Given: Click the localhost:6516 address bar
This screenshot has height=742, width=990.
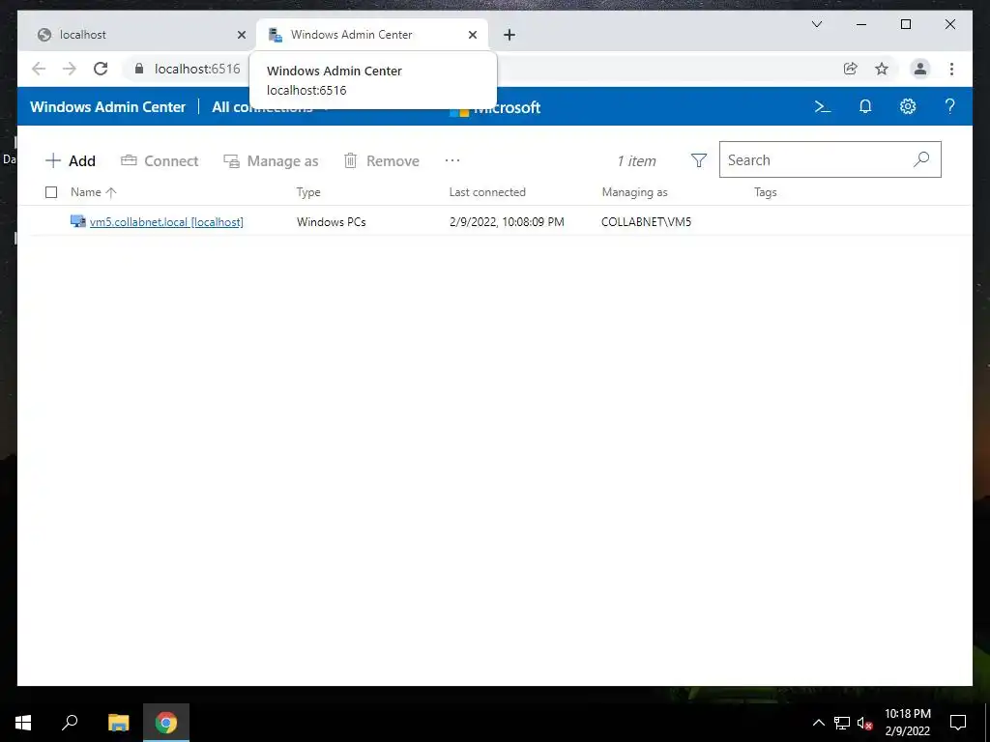Looking at the screenshot, I should coord(197,69).
